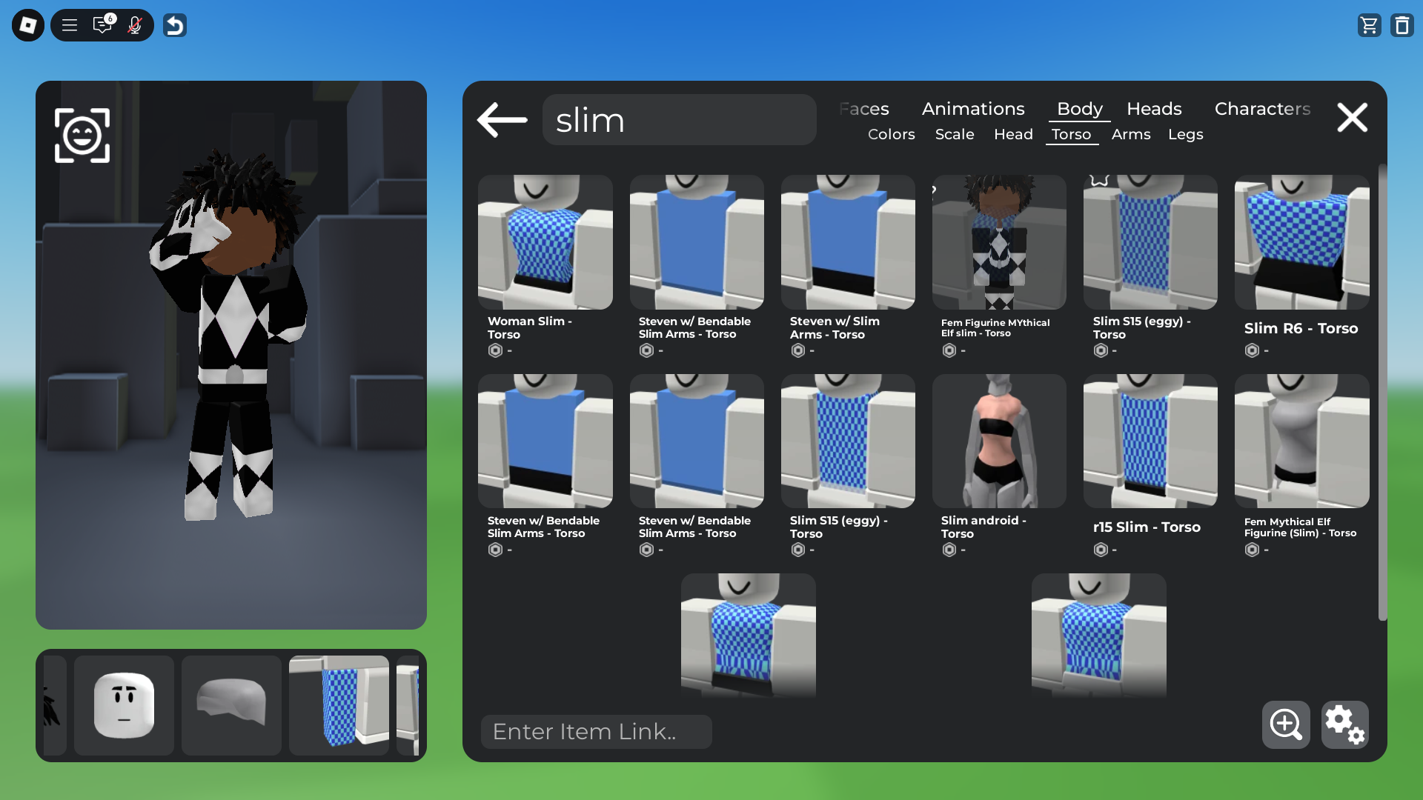Image resolution: width=1423 pixels, height=800 pixels.
Task: Click the undo reset arrow icon
Action: (x=175, y=26)
